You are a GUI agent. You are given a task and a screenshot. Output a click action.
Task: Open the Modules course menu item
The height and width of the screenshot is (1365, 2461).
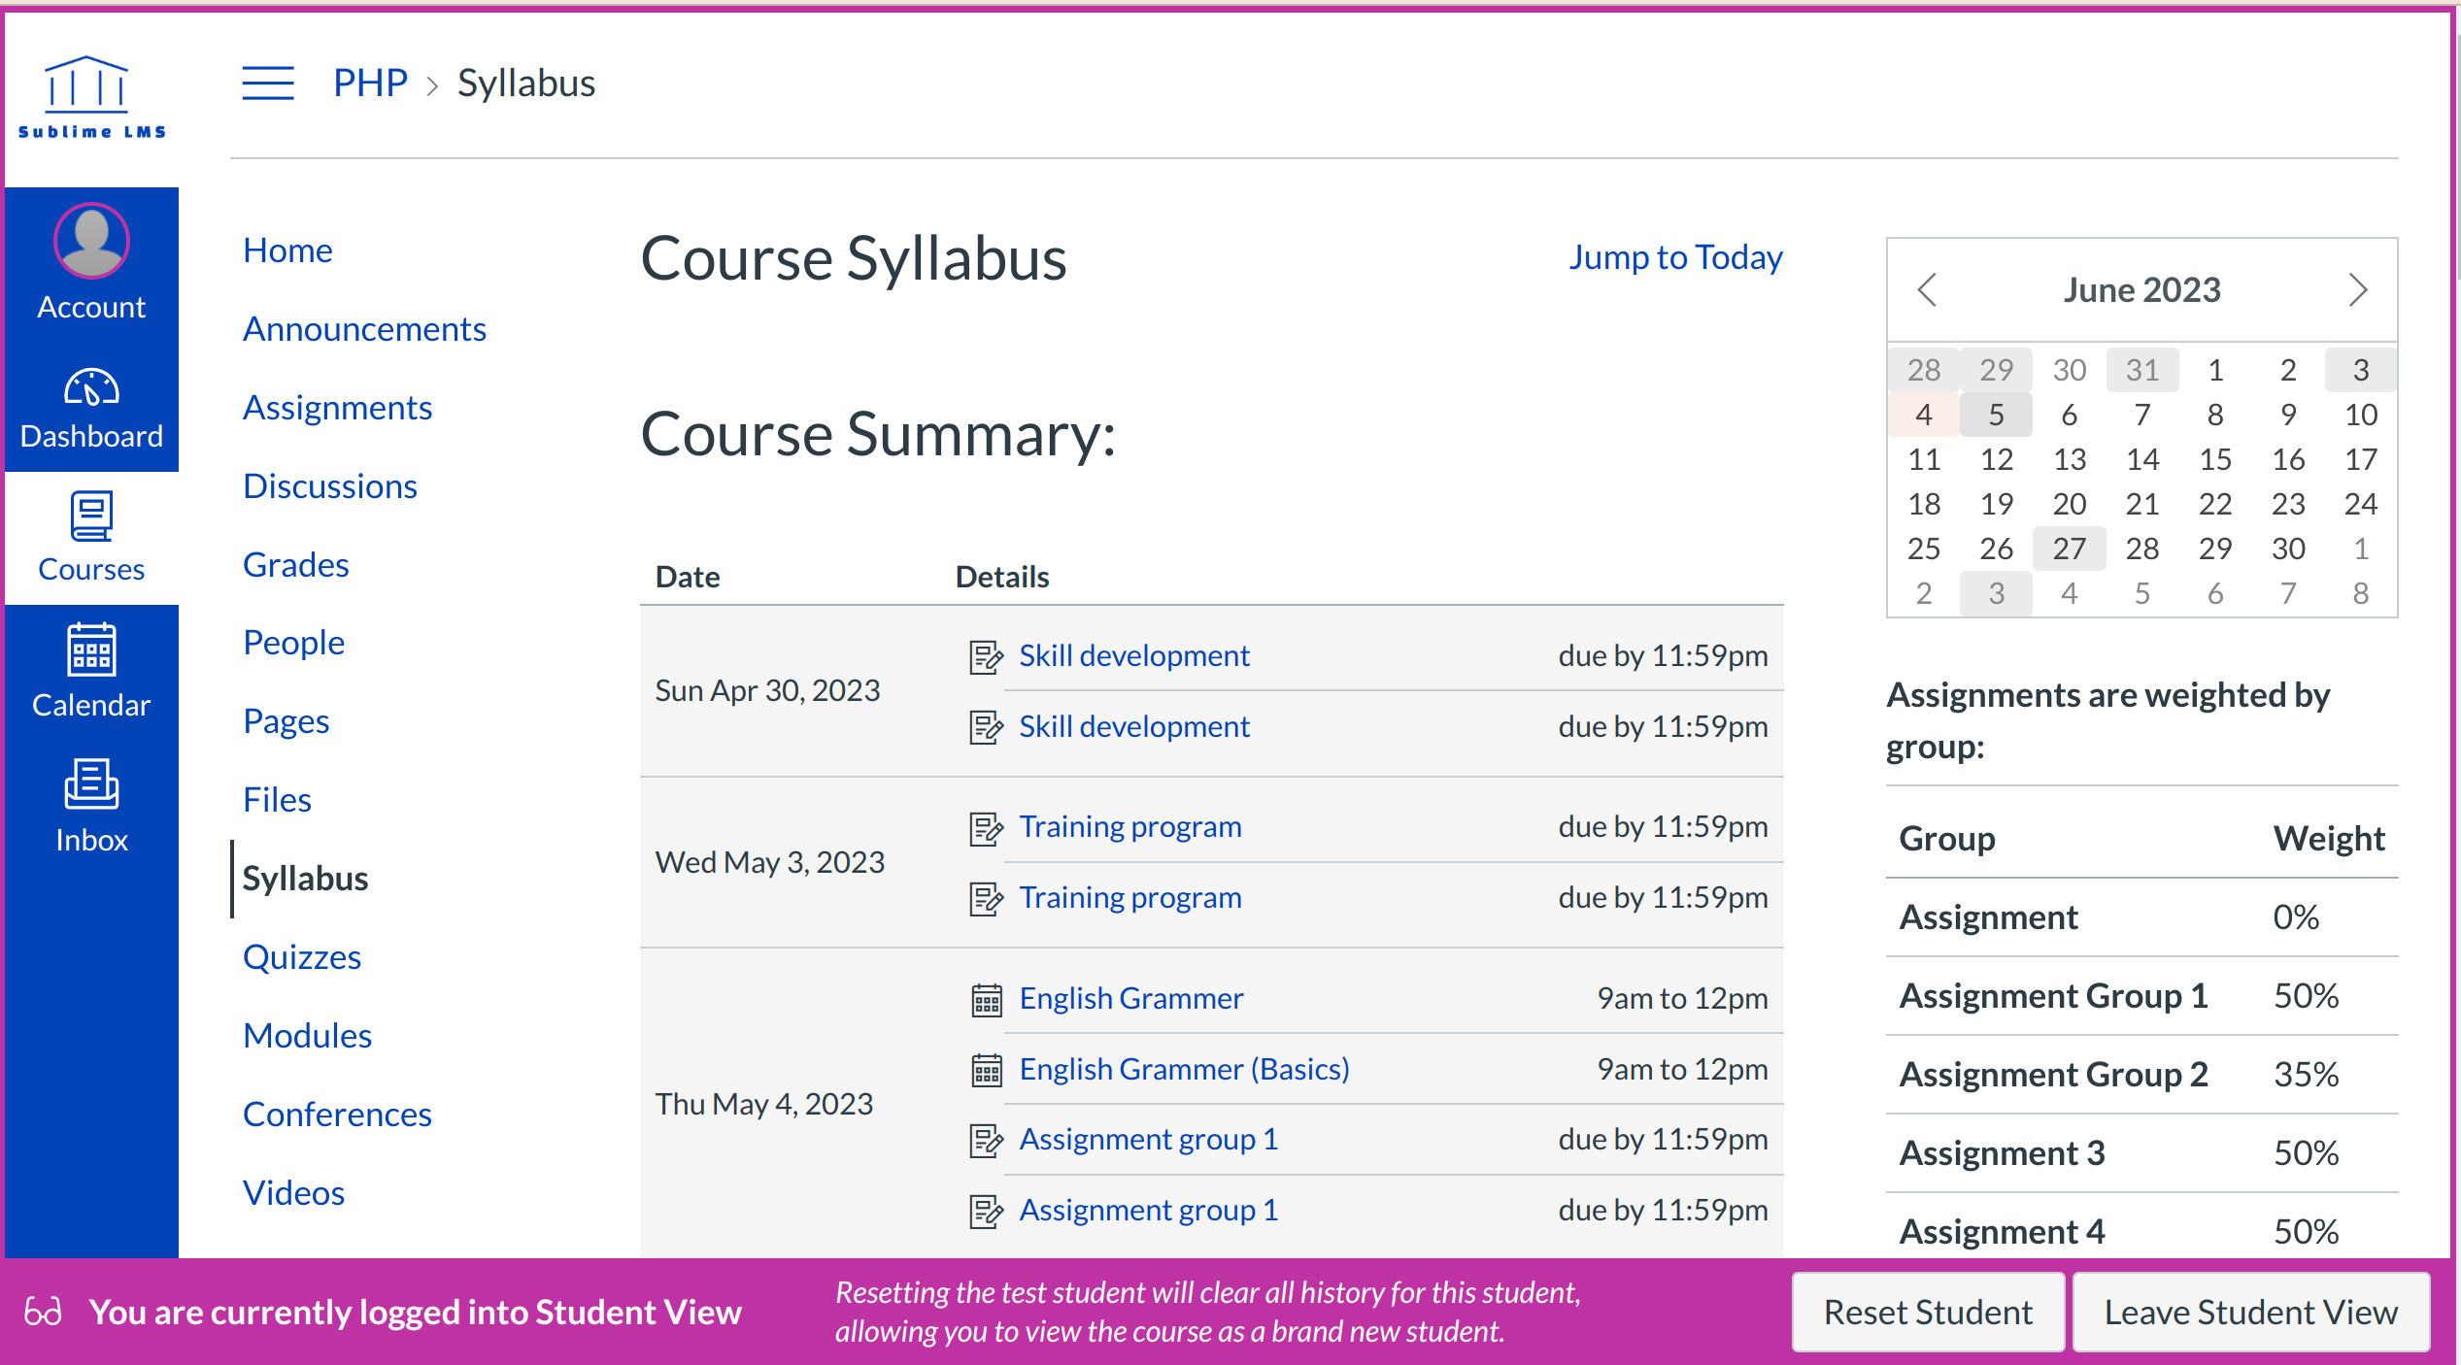[x=307, y=1036]
